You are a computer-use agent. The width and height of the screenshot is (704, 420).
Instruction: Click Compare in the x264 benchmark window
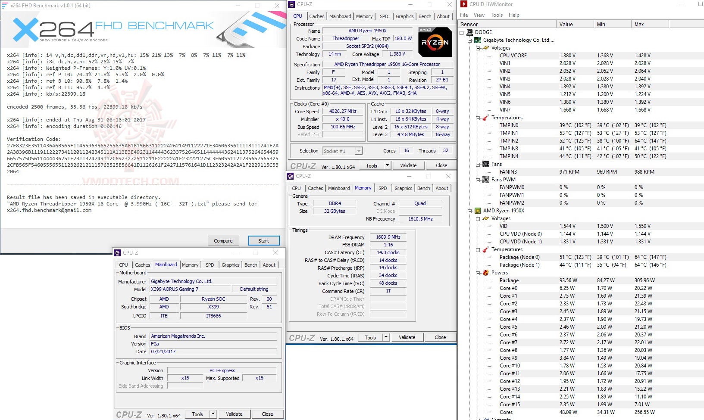pyautogui.click(x=223, y=240)
